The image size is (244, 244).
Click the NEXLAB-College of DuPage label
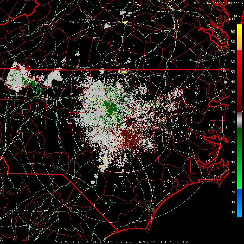217,3
